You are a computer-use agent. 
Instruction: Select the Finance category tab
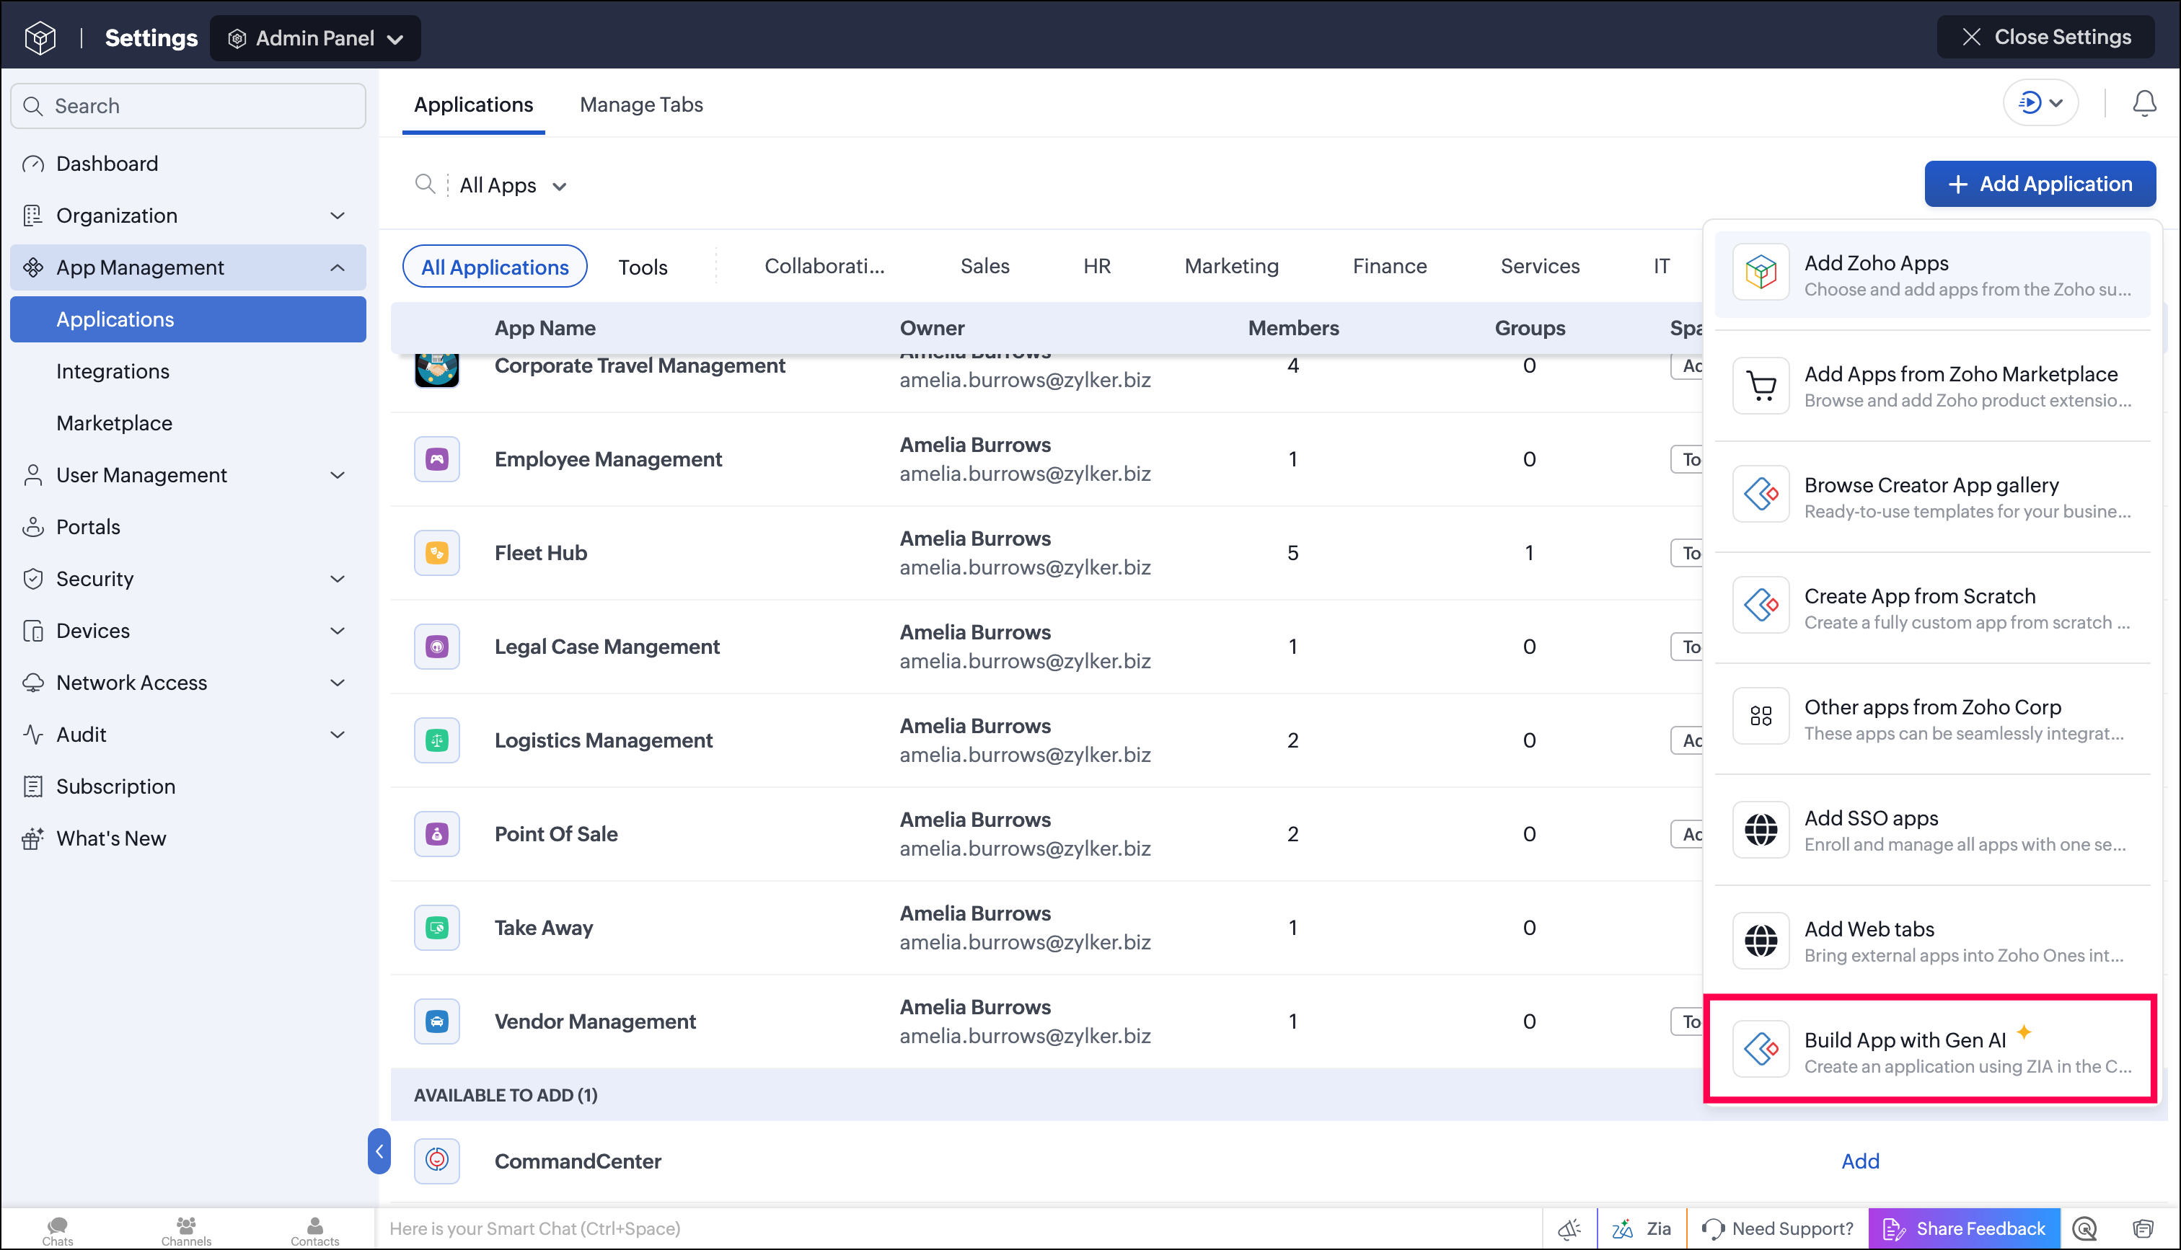(x=1389, y=266)
